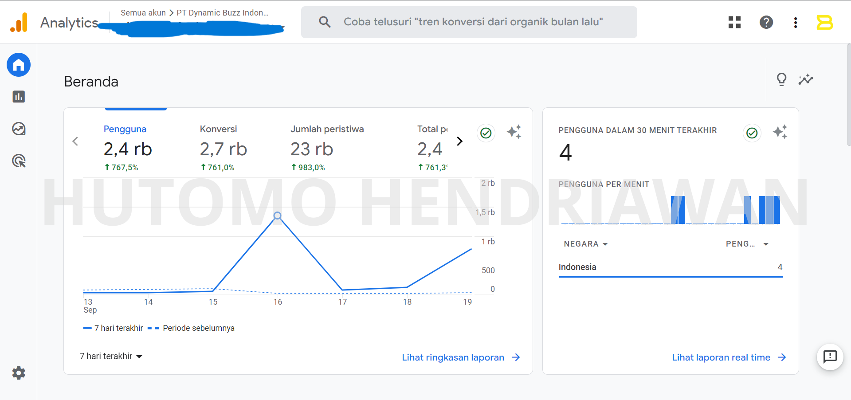Click the Indonesia country row

(671, 267)
